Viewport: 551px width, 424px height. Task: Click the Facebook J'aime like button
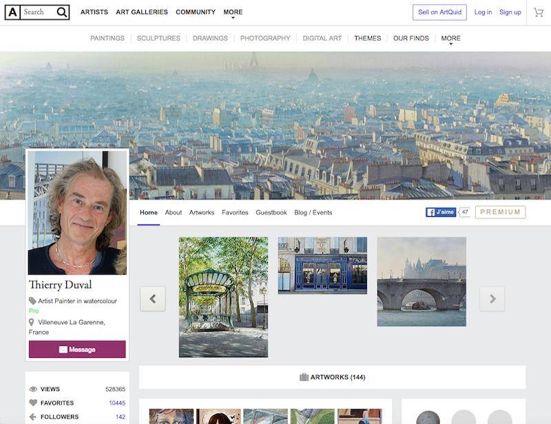point(441,212)
